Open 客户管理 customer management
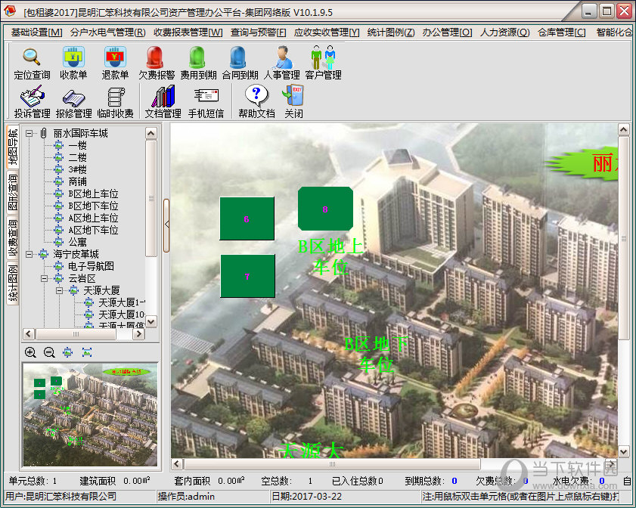The height and width of the screenshot is (508, 636). tap(323, 61)
